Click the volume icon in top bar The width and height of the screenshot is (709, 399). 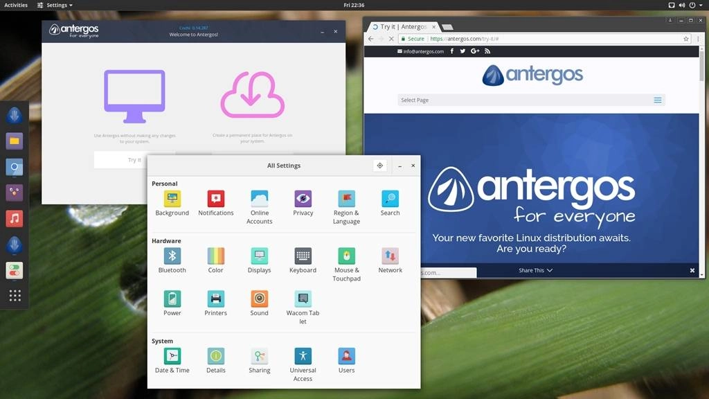pyautogui.click(x=682, y=6)
